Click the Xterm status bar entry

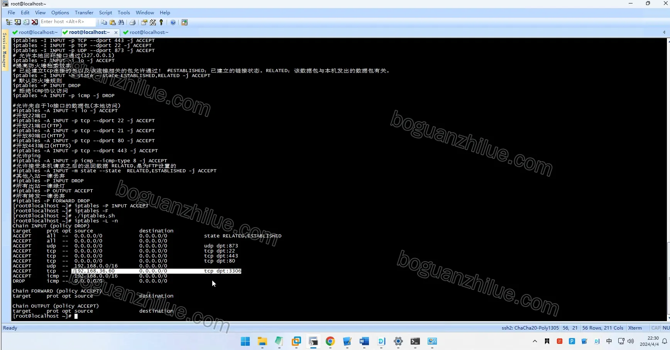(635, 328)
